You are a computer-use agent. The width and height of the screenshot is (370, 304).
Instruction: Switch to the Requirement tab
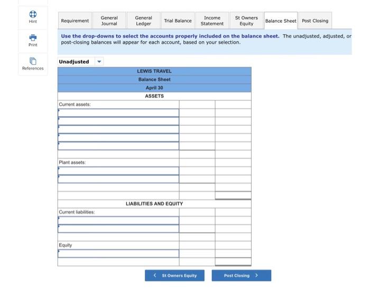coord(75,21)
